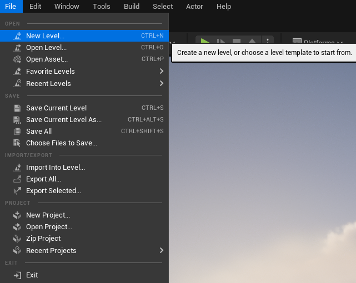The width and height of the screenshot is (356, 283).
Task: Click the Save Current Level disk icon
Action: [17, 108]
